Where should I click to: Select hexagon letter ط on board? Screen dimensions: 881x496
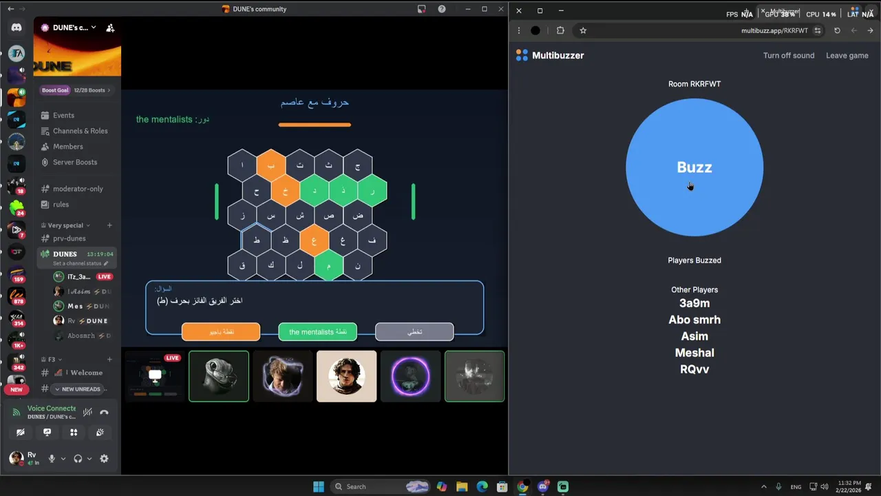[x=257, y=240]
